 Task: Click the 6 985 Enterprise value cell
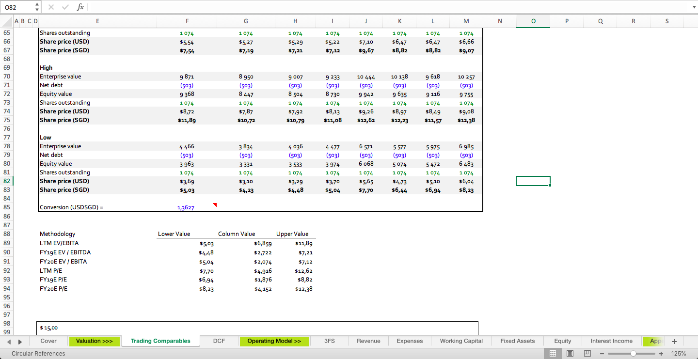pos(466,147)
